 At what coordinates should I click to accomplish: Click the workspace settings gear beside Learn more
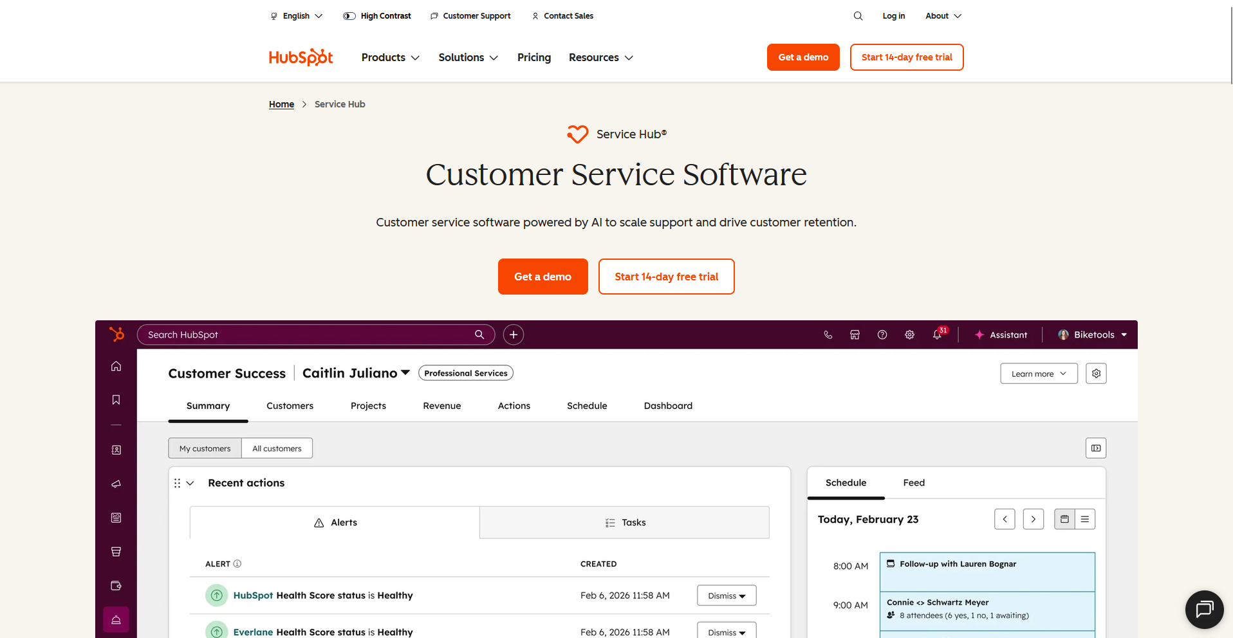tap(1096, 374)
